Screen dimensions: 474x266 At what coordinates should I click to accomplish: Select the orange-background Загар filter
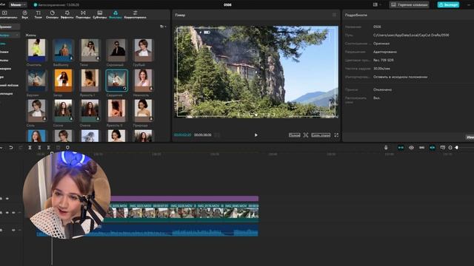(x=63, y=81)
